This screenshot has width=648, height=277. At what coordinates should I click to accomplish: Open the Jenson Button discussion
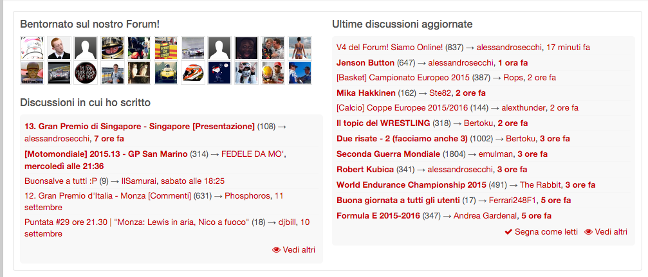point(365,63)
